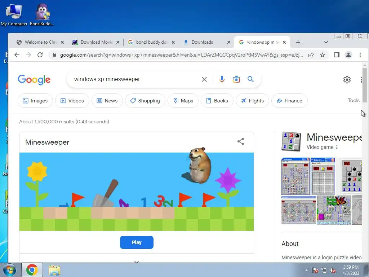
Task: Open the Windows Start menu
Action: pos(9,270)
